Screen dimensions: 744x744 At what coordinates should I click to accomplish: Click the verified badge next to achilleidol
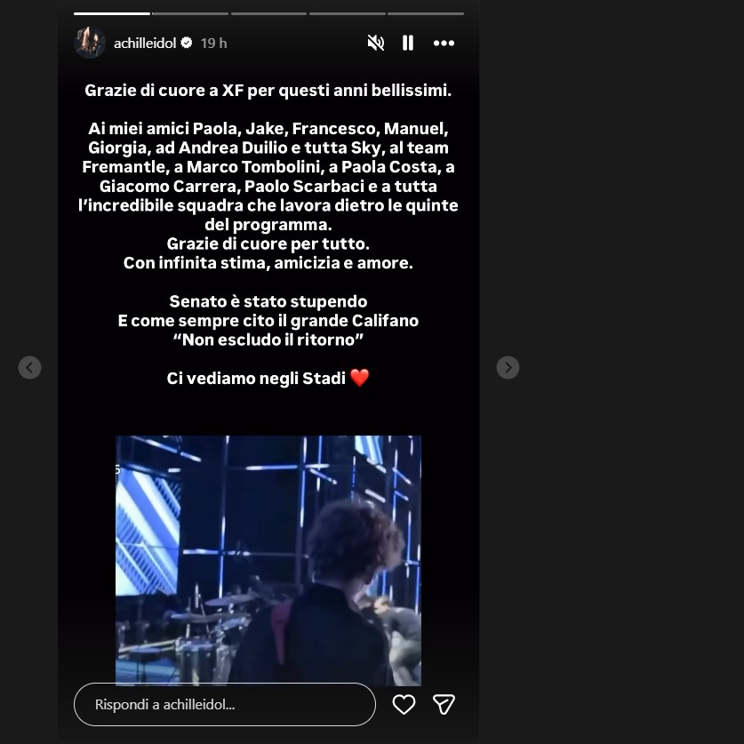click(187, 43)
